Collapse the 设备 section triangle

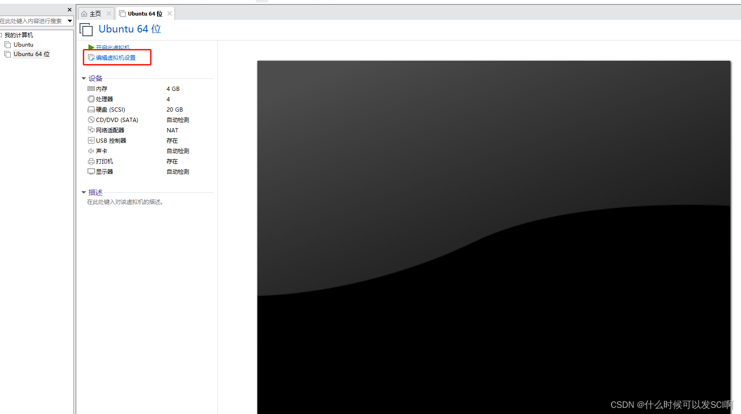tap(84, 78)
